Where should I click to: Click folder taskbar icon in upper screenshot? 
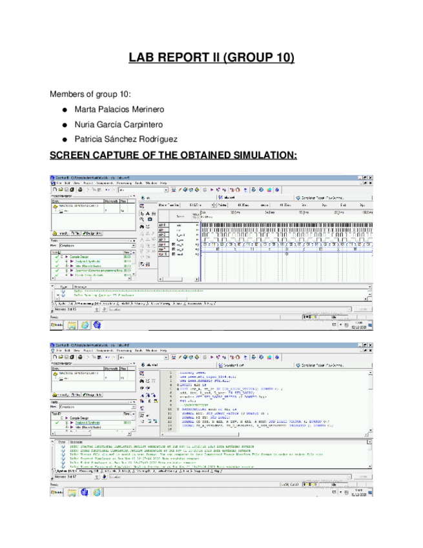[72, 326]
